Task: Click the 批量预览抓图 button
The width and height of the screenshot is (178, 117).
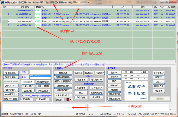Action: (63, 90)
